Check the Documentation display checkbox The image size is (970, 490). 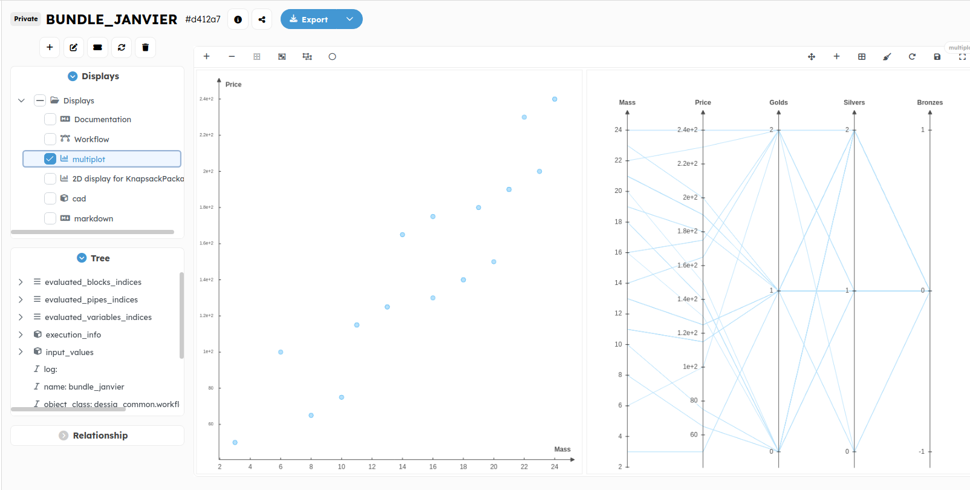tap(50, 119)
